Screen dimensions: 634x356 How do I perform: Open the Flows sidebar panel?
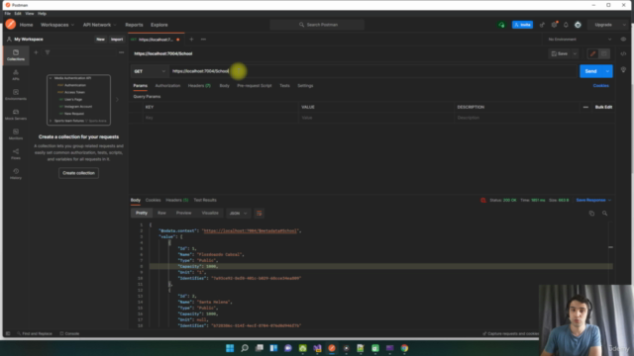(16, 154)
